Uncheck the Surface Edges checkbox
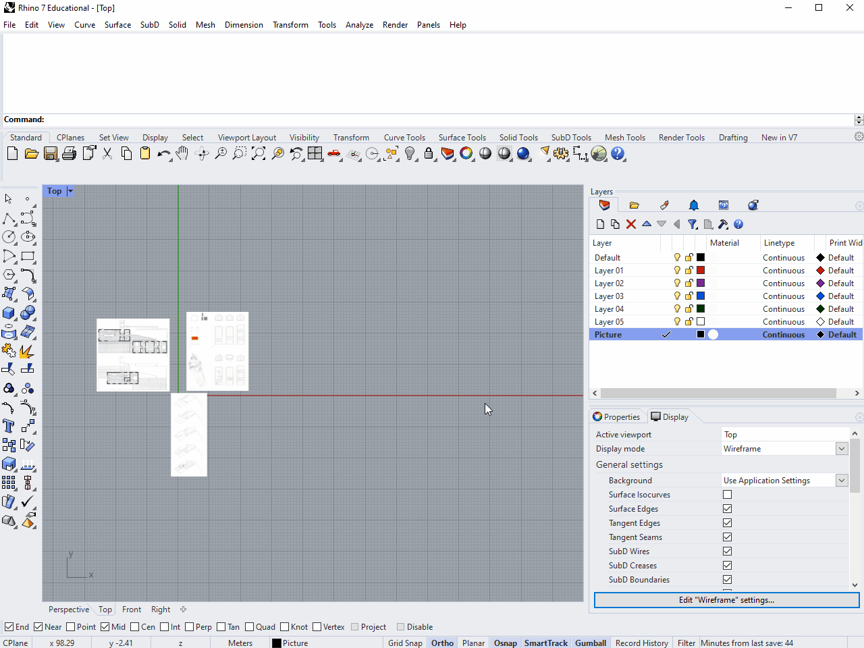The height and width of the screenshot is (648, 864). (727, 509)
